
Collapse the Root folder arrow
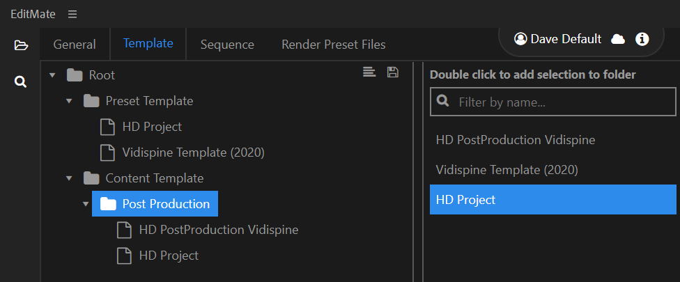click(52, 75)
